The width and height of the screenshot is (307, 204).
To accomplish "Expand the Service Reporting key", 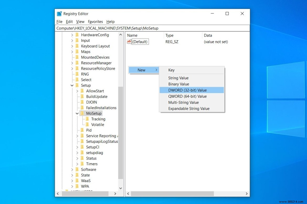I will tap(77, 136).
